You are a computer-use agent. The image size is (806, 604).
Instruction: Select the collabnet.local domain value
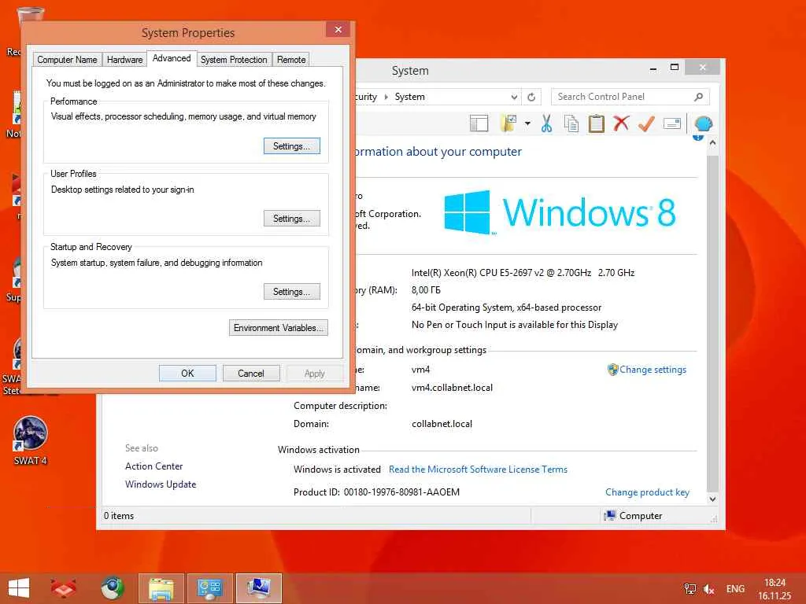point(442,424)
